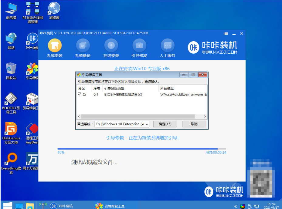The height and width of the screenshot is (209, 282).
Task: Open the 系统安装 tab icon
Action: point(55,46)
